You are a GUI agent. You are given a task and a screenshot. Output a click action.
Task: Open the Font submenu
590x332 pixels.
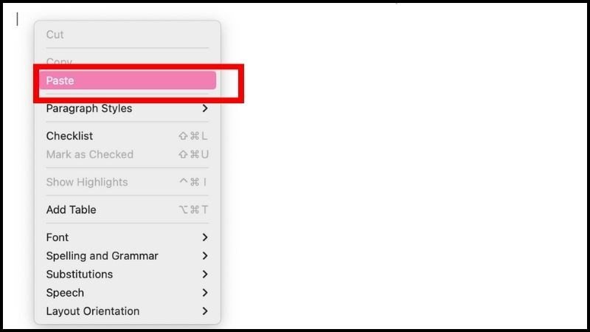(x=128, y=238)
